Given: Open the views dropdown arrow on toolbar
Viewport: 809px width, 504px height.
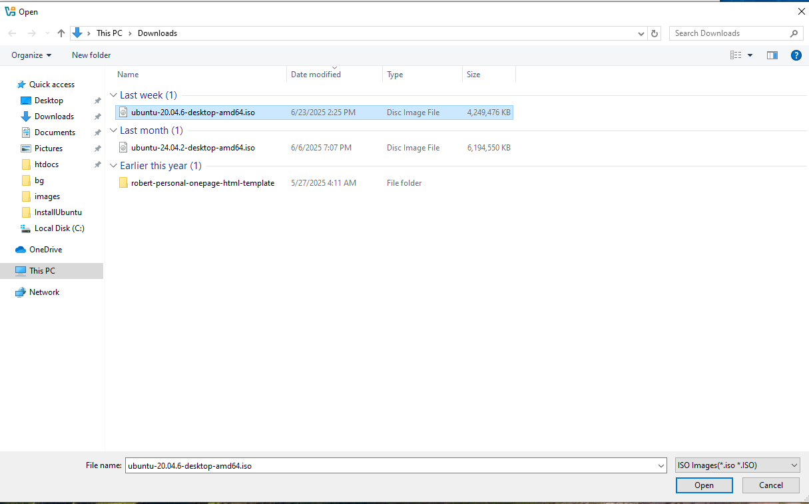Looking at the screenshot, I should [x=748, y=55].
